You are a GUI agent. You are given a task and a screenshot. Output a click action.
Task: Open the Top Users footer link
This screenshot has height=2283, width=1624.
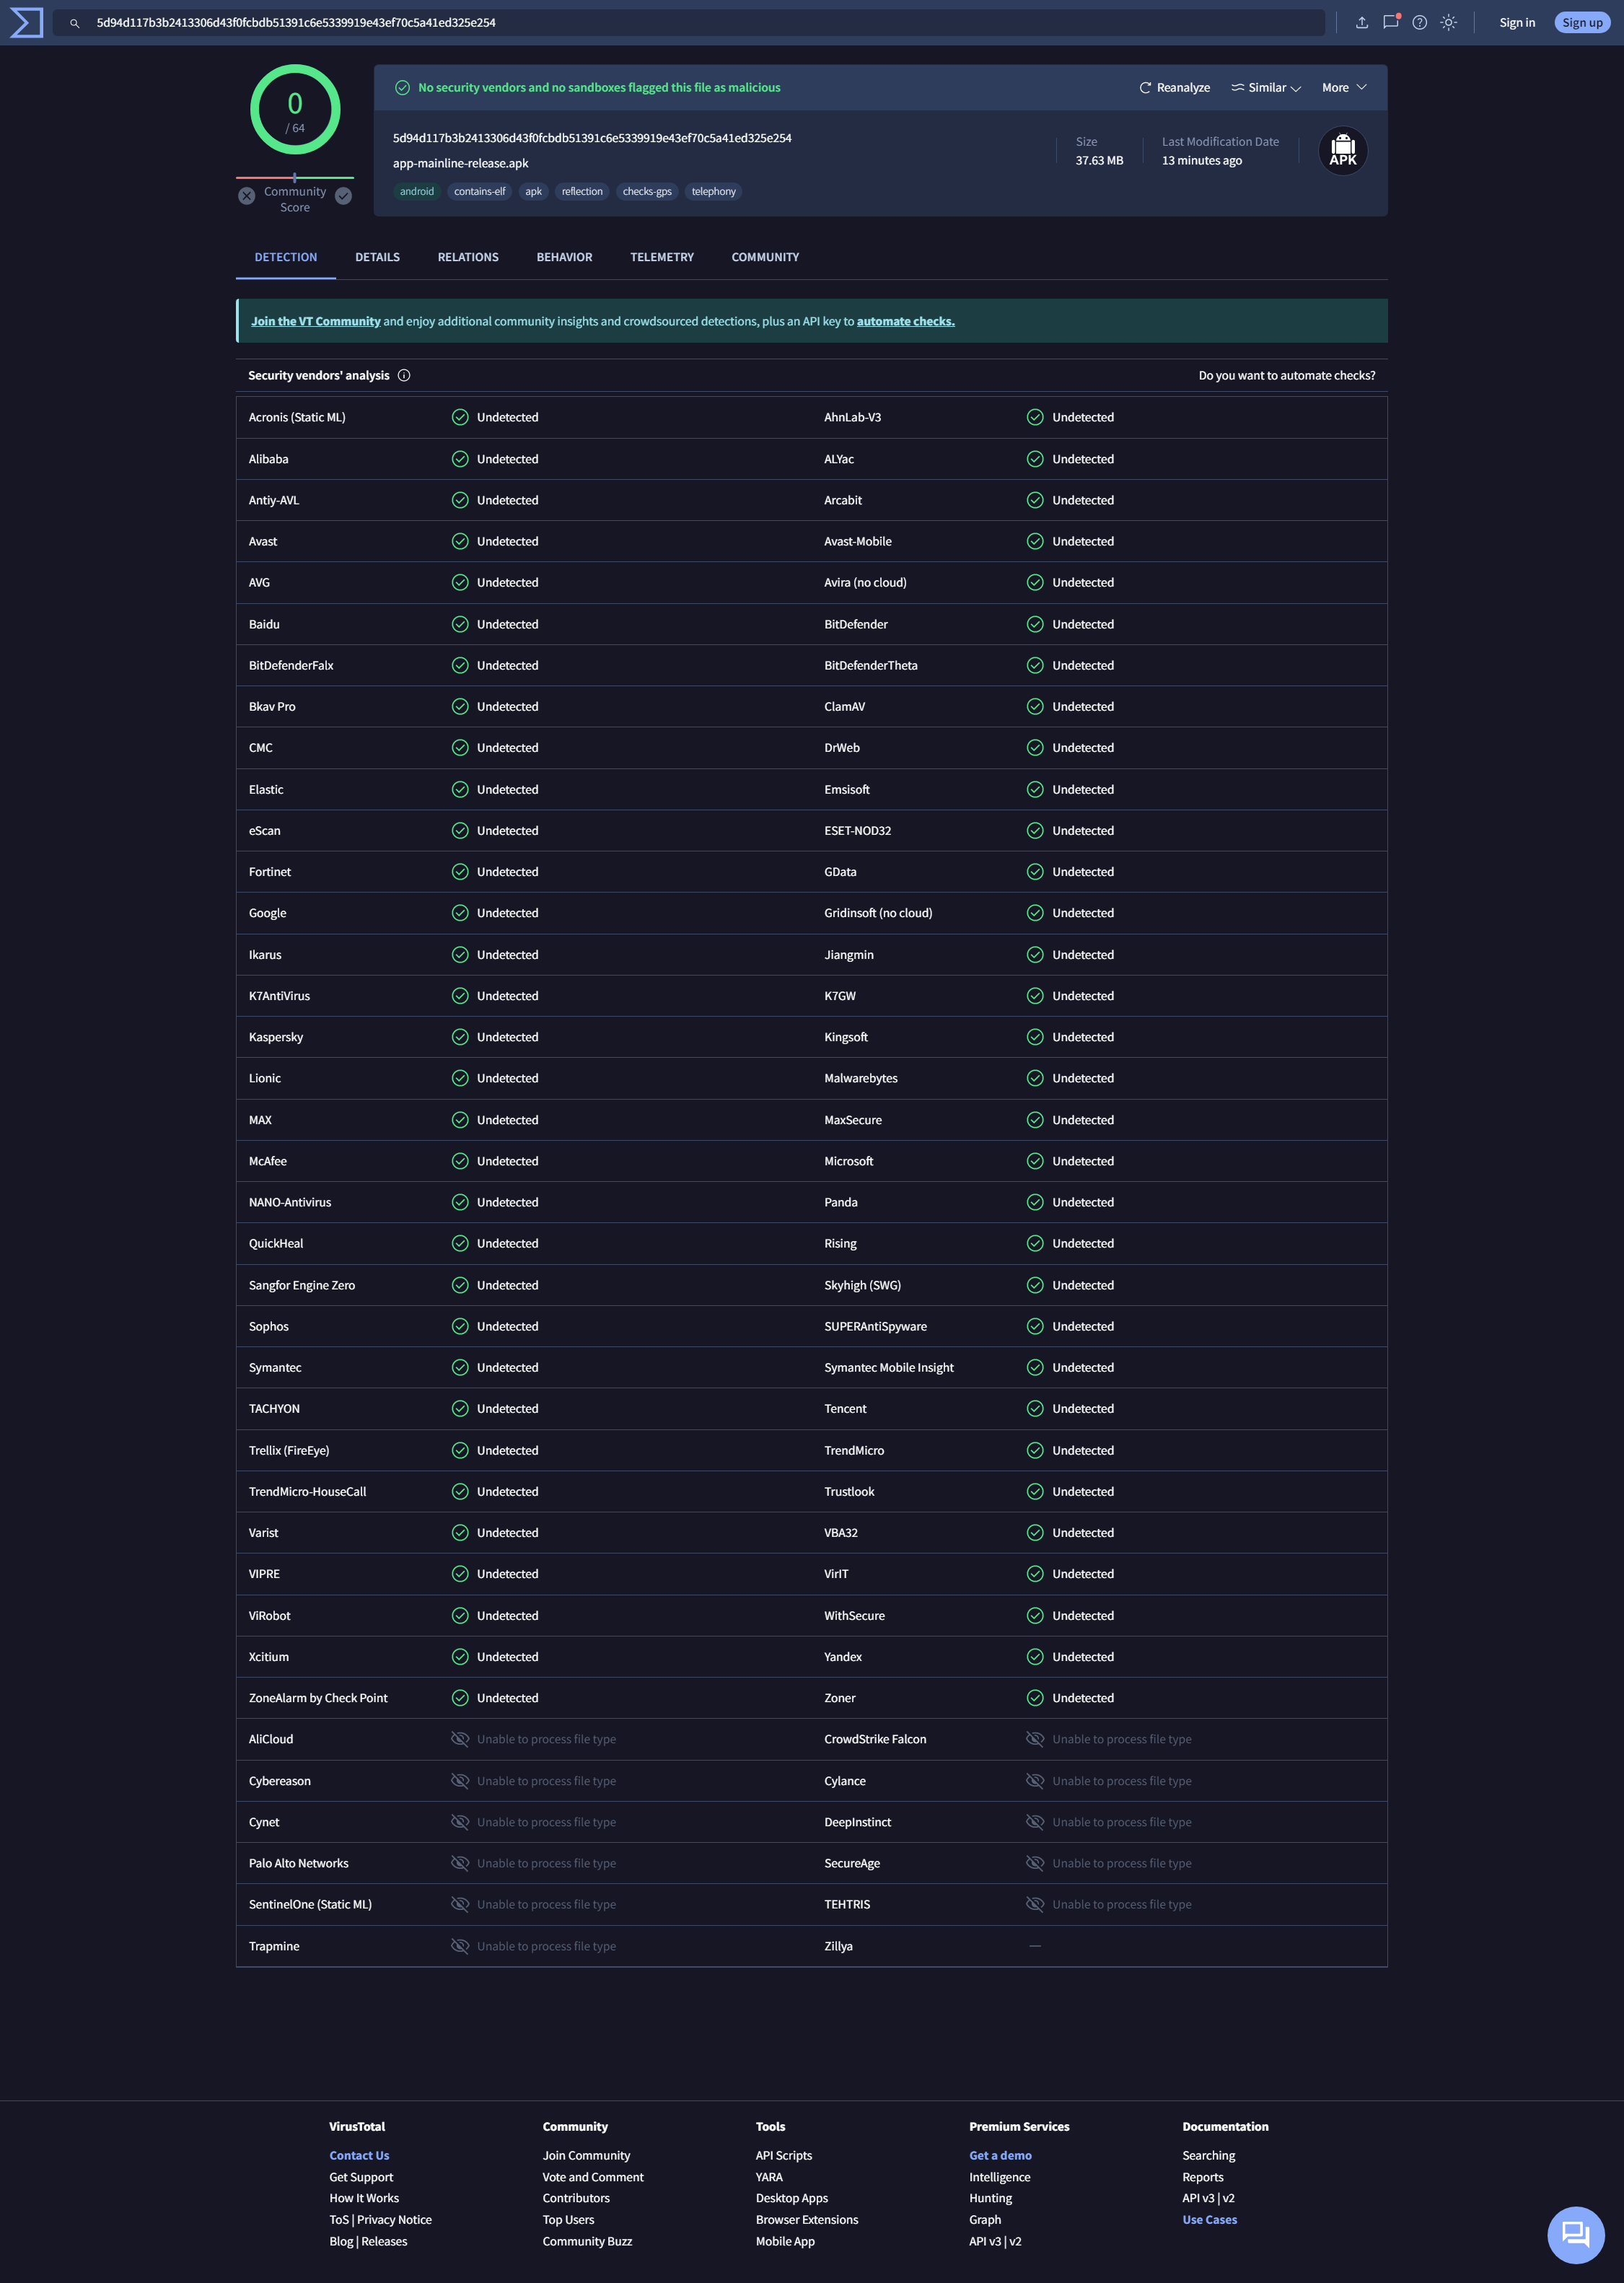click(568, 2219)
